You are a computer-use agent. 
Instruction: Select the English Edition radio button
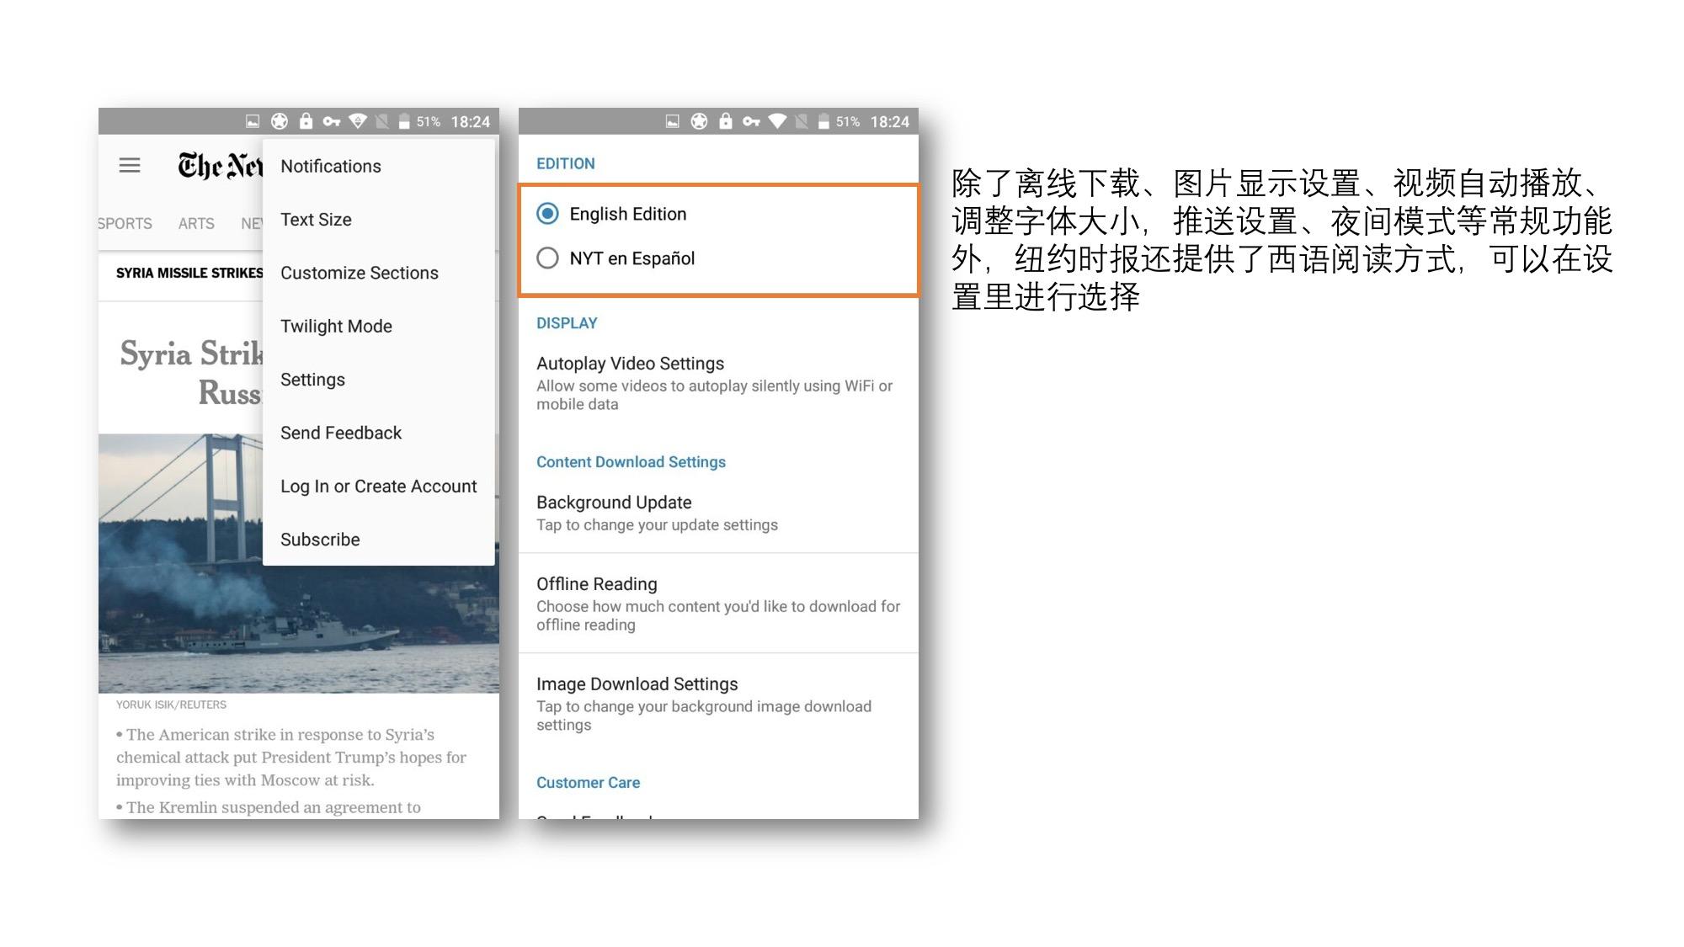coord(548,214)
